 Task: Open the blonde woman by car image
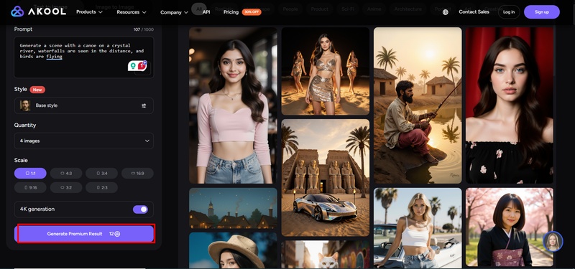coord(418,227)
